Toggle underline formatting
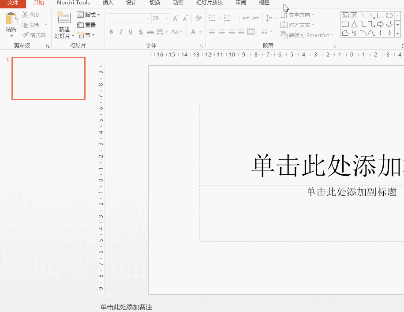Screen dimensions: 404x312 (130, 32)
